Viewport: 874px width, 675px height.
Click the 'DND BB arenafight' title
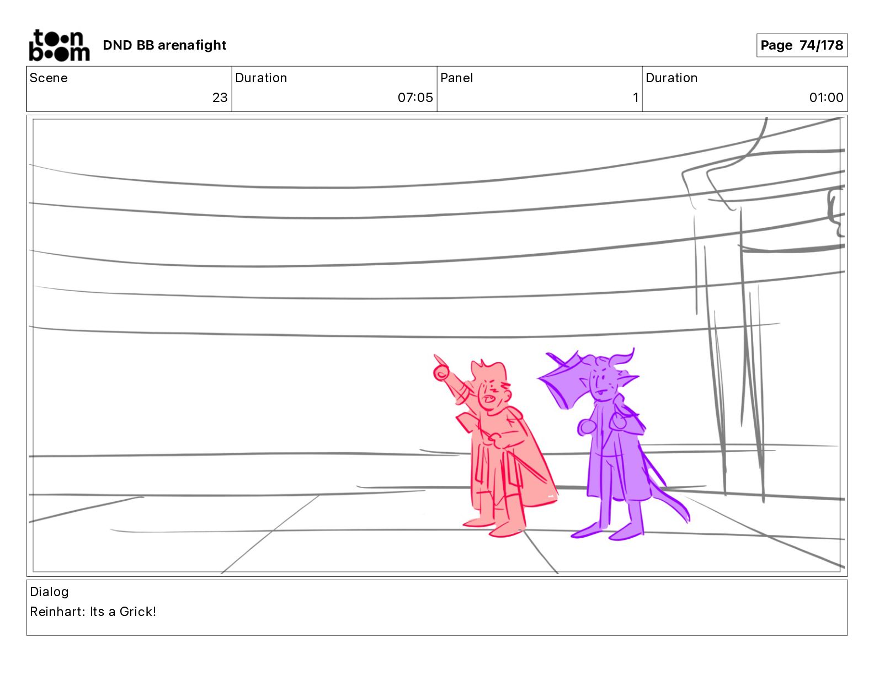tap(164, 45)
